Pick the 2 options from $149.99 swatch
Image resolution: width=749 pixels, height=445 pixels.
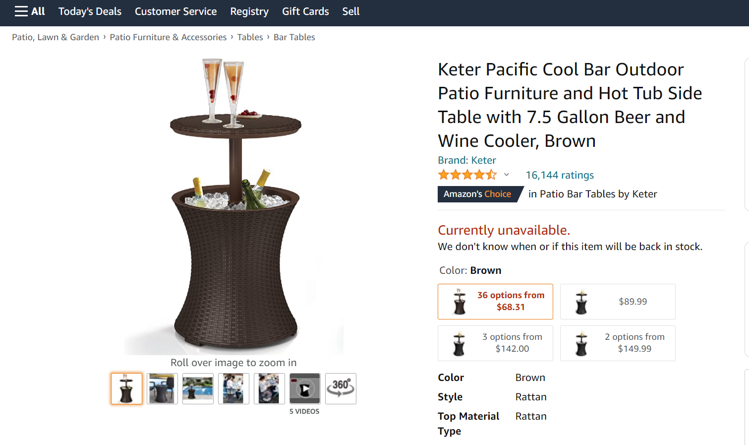pyautogui.click(x=618, y=343)
